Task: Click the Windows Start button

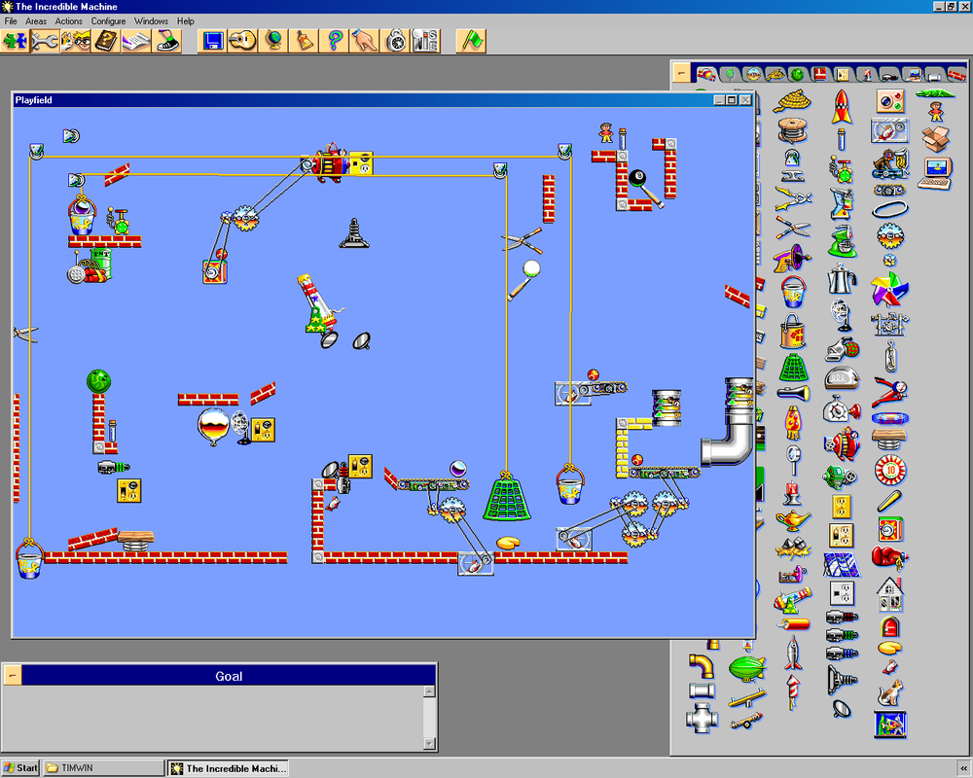Action: [x=20, y=768]
